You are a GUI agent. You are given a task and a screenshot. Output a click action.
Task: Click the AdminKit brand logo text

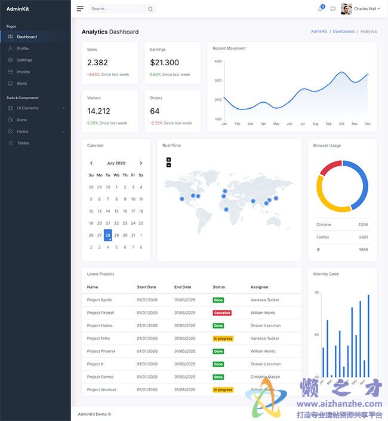click(x=17, y=9)
